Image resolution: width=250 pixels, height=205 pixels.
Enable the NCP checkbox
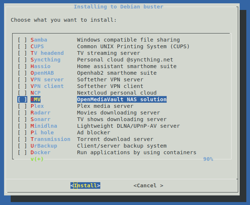click(22, 93)
